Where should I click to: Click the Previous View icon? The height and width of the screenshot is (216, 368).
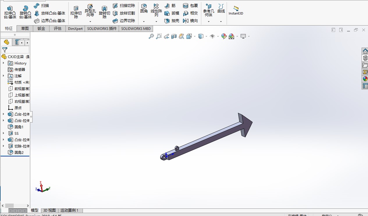pos(166,36)
